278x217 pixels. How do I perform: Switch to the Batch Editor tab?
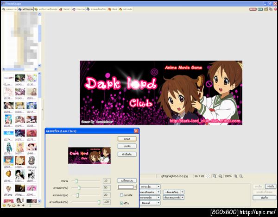coord(46,9)
